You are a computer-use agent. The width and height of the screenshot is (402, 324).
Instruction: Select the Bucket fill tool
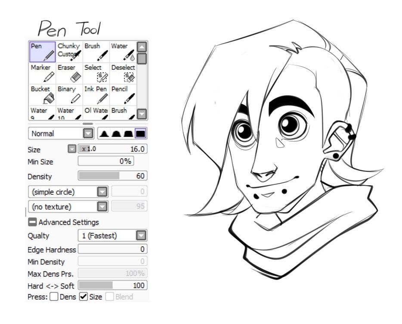[x=42, y=95]
